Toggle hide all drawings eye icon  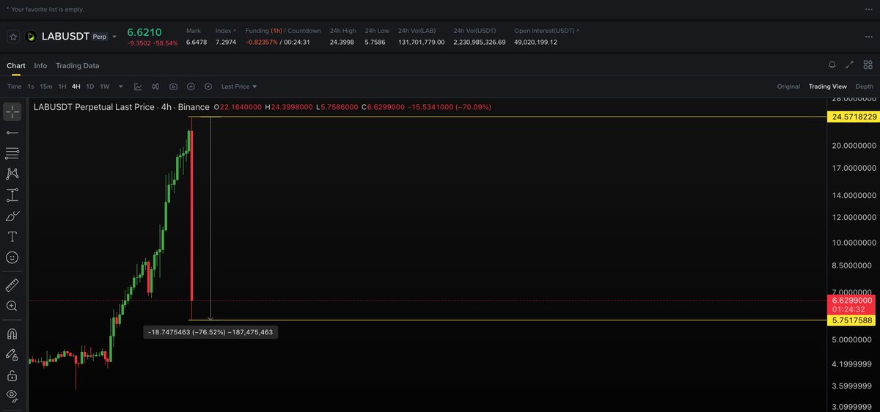[12, 396]
